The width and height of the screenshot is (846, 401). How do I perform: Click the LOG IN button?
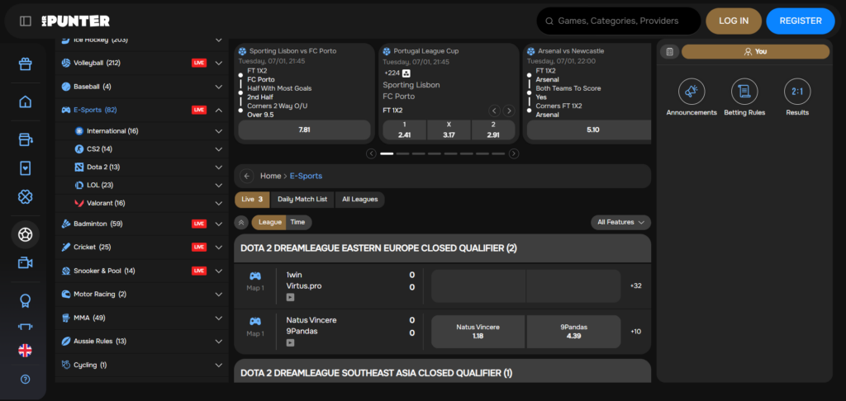coord(734,21)
